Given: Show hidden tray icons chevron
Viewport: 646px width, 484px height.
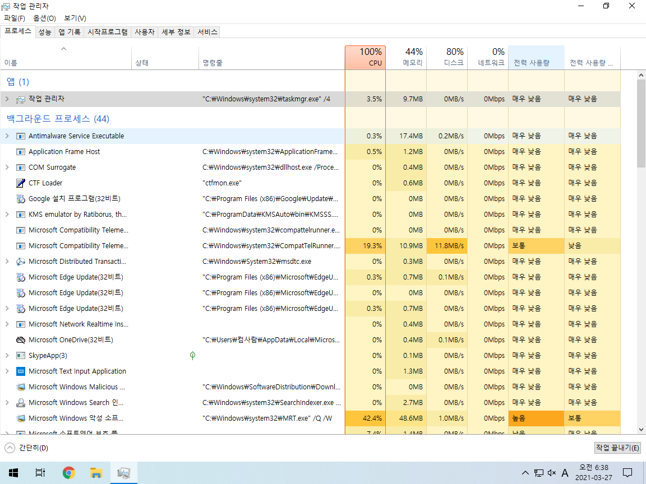Looking at the screenshot, I should tap(525, 473).
